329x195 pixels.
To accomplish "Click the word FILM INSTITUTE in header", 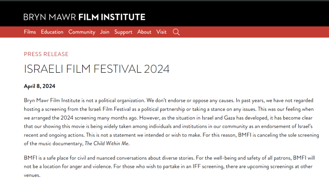I will pyautogui.click(x=112, y=17).
